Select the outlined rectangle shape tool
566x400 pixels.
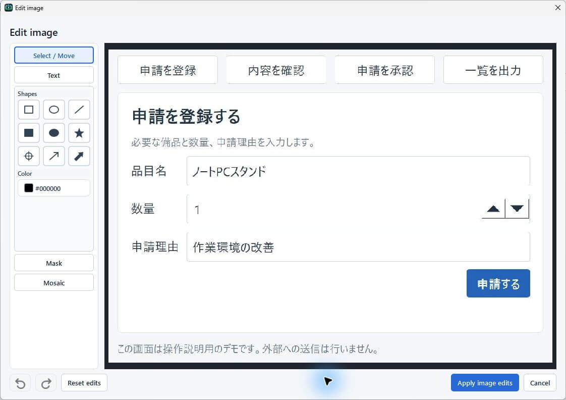(x=29, y=110)
